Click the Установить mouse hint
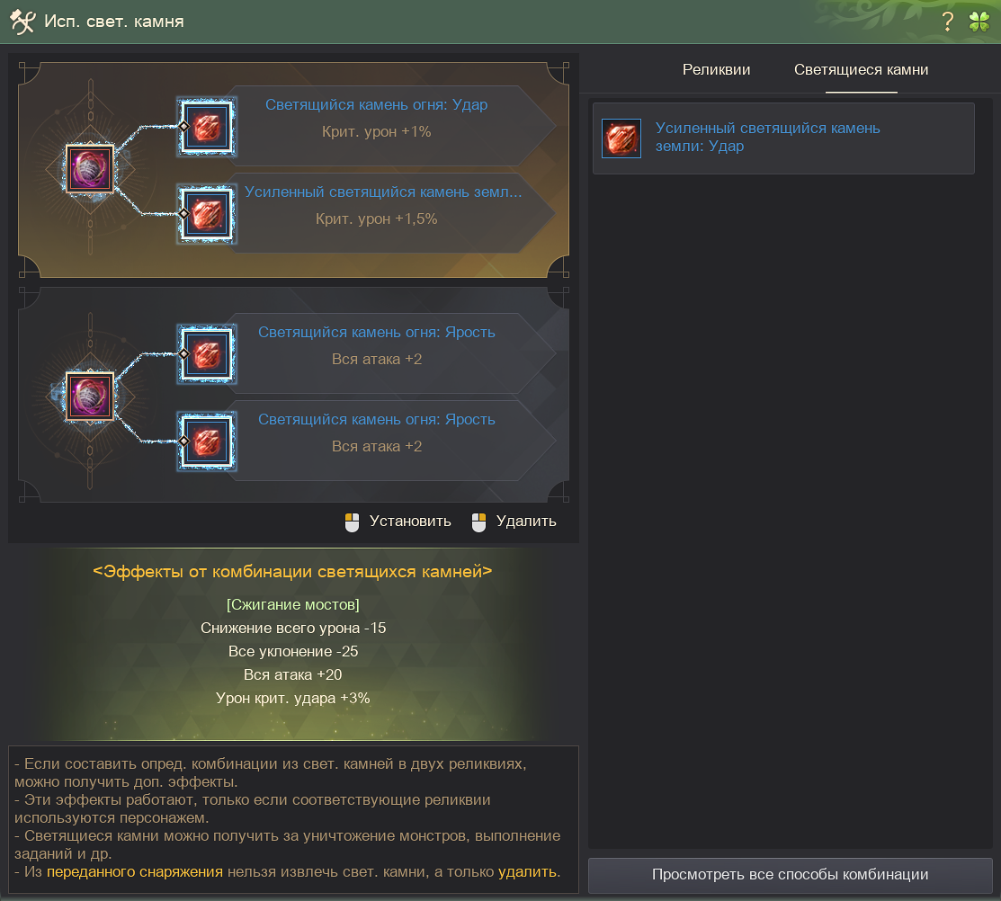1001x901 pixels. point(398,522)
